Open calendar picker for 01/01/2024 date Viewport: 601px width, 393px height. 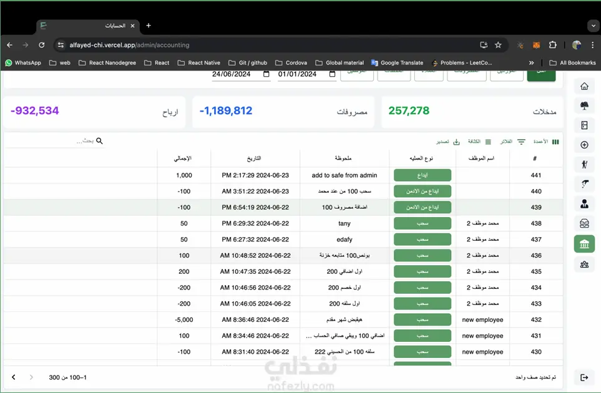pyautogui.click(x=332, y=74)
